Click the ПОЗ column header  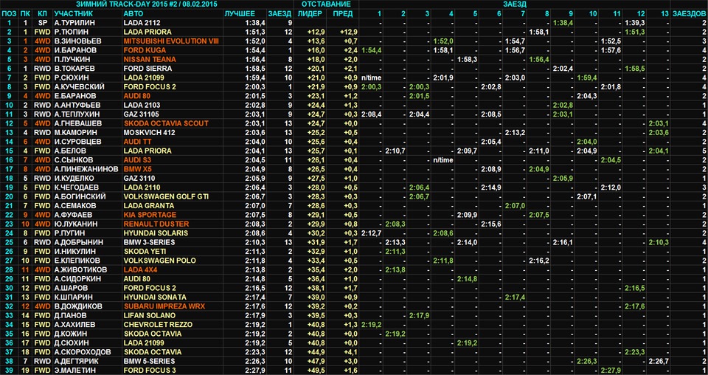(9, 13)
